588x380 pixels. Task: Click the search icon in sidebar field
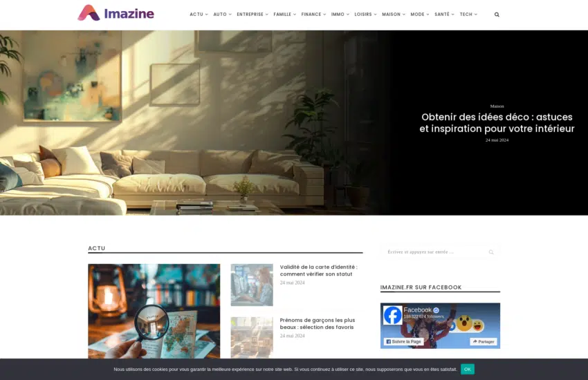click(x=491, y=252)
